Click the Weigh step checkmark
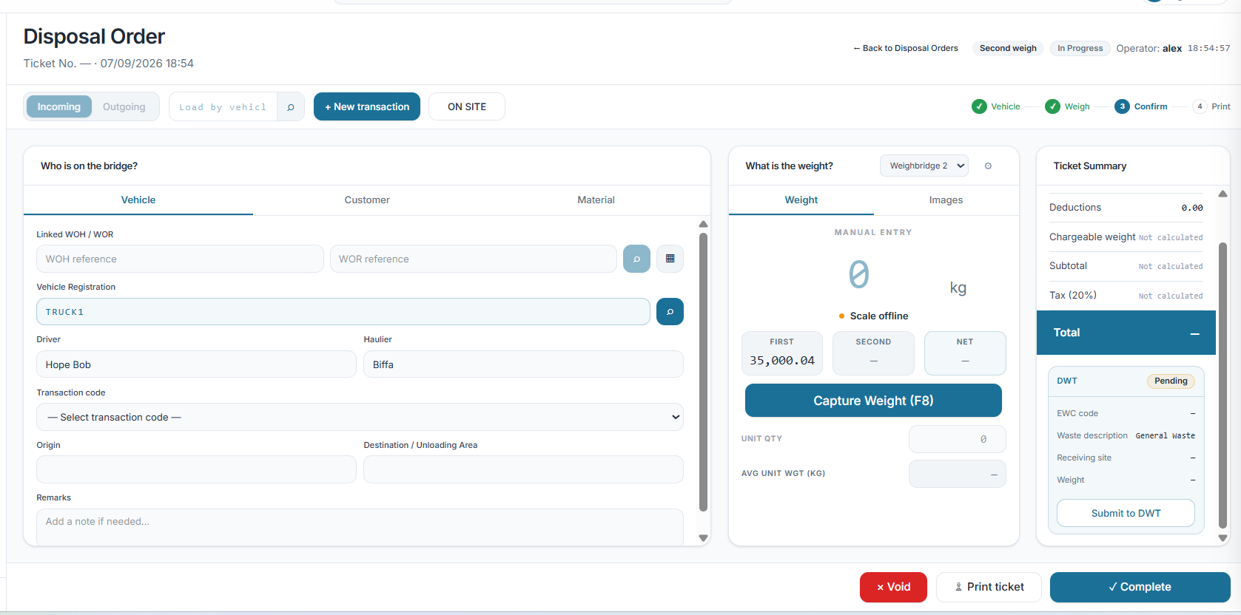 (x=1052, y=106)
